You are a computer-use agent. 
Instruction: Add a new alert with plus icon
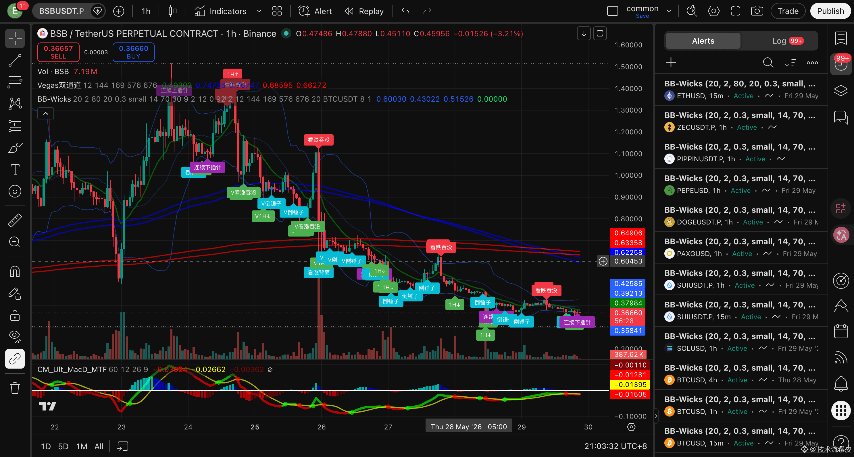pyautogui.click(x=671, y=62)
